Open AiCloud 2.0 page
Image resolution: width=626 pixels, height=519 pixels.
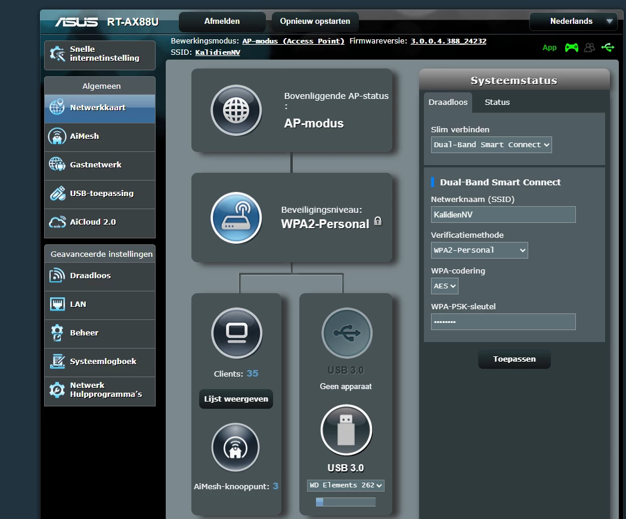(x=100, y=223)
